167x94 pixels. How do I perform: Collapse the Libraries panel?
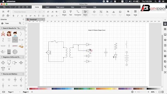[x=23, y=19]
